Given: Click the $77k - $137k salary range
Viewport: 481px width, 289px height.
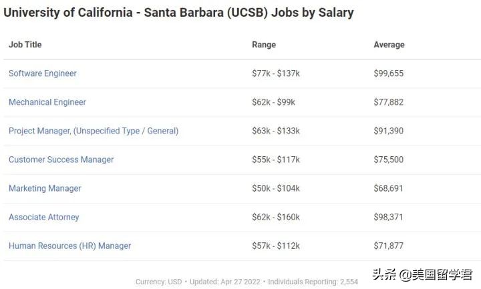Looking at the screenshot, I should (276, 73).
